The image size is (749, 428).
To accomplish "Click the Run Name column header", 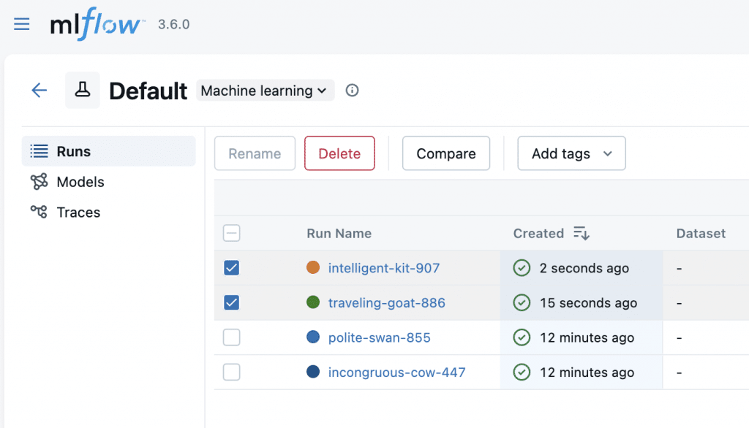I will click(339, 233).
